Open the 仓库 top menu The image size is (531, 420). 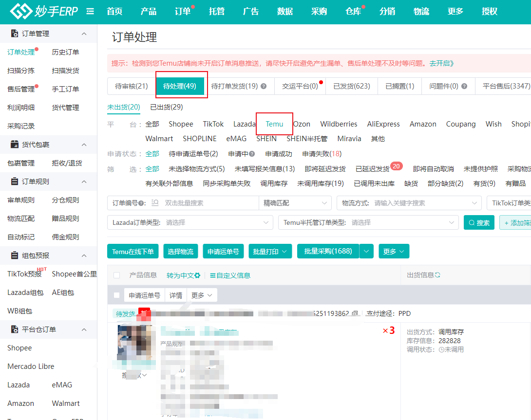coord(353,12)
